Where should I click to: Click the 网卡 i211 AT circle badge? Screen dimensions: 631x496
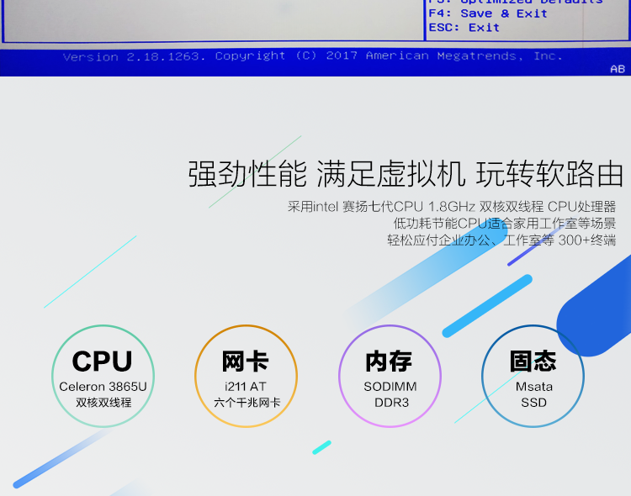tap(246, 376)
